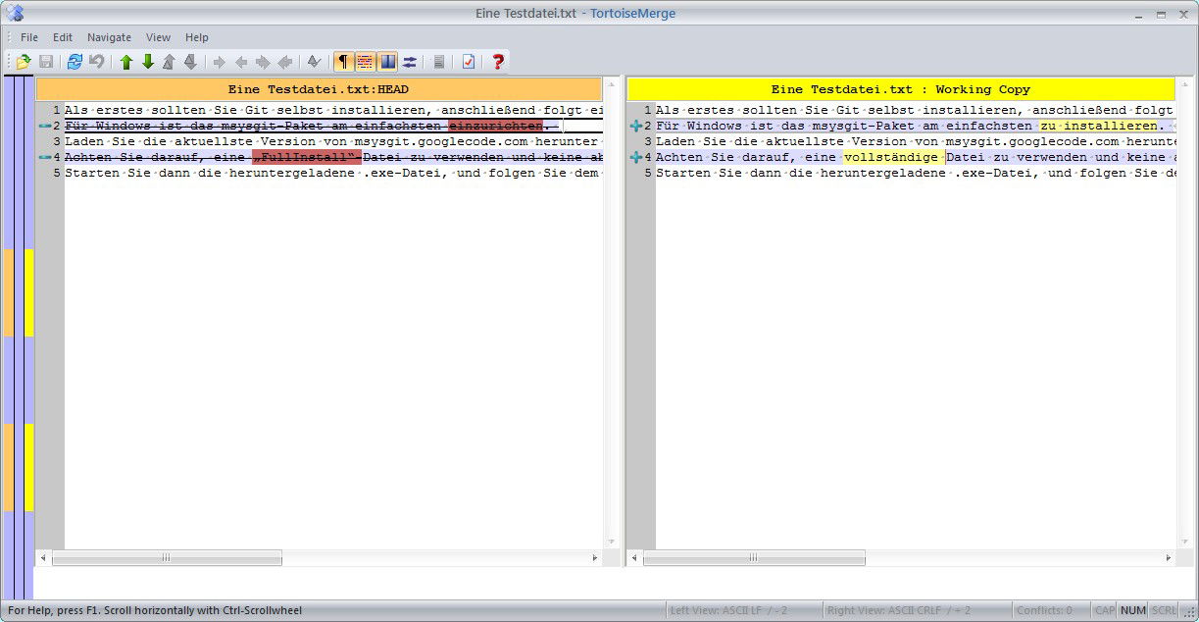Jump to next difference with green down arrow
Image resolution: width=1199 pixels, height=622 pixels.
pos(148,62)
